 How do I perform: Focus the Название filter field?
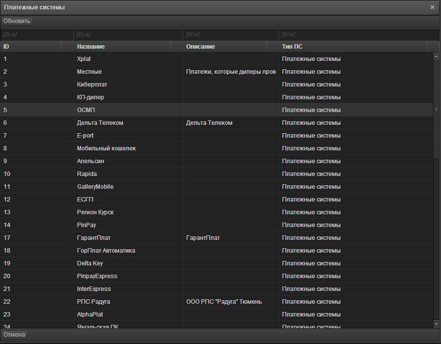pos(128,34)
